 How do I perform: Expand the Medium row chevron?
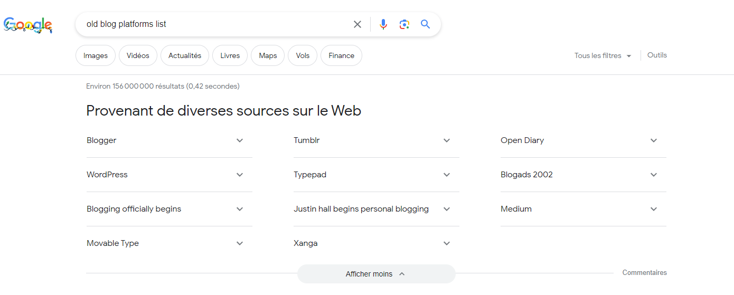[654, 209]
